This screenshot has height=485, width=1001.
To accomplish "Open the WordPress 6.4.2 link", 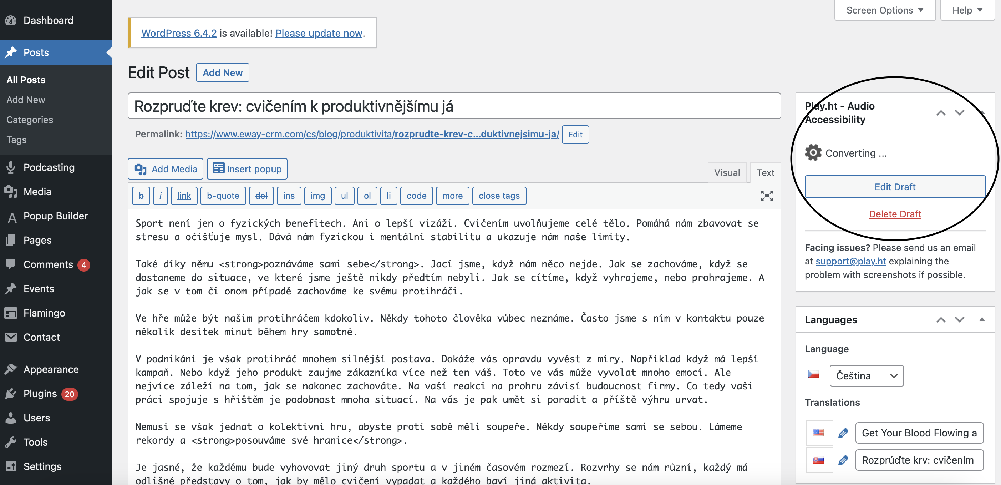I will (x=179, y=33).
